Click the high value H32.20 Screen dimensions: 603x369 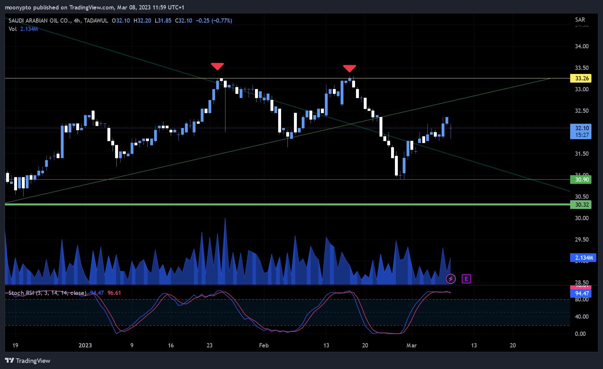coord(142,21)
